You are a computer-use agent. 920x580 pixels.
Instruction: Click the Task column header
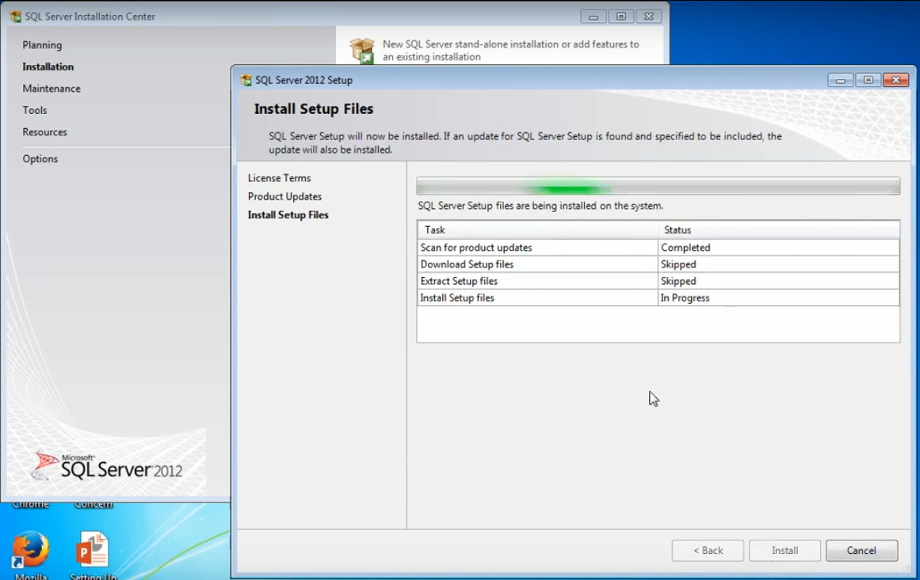tap(537, 229)
